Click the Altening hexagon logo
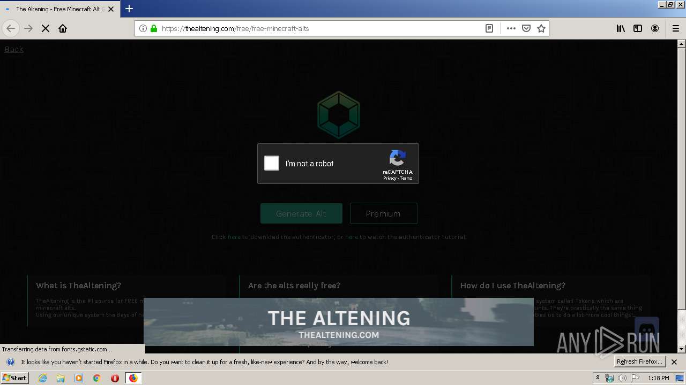The width and height of the screenshot is (686, 385). pos(338,114)
